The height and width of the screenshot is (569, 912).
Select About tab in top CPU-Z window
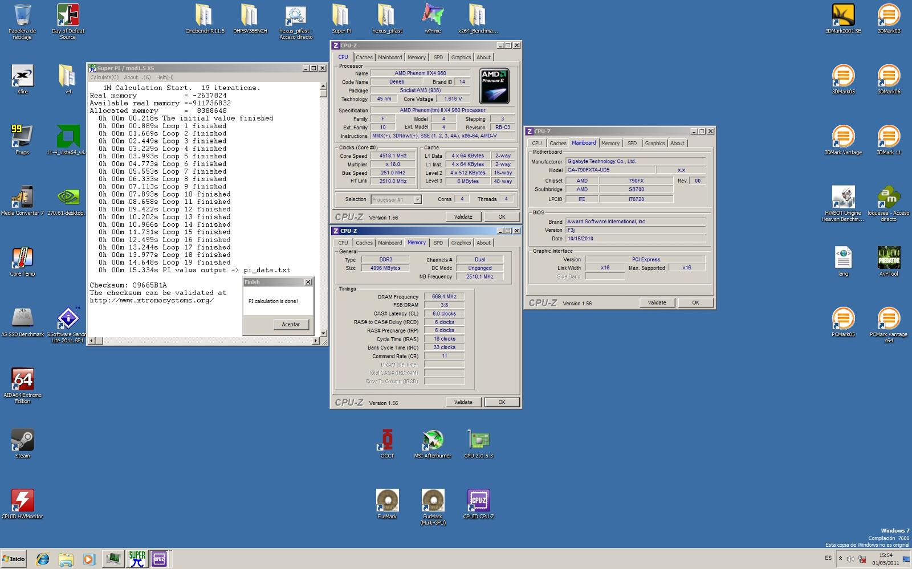483,58
